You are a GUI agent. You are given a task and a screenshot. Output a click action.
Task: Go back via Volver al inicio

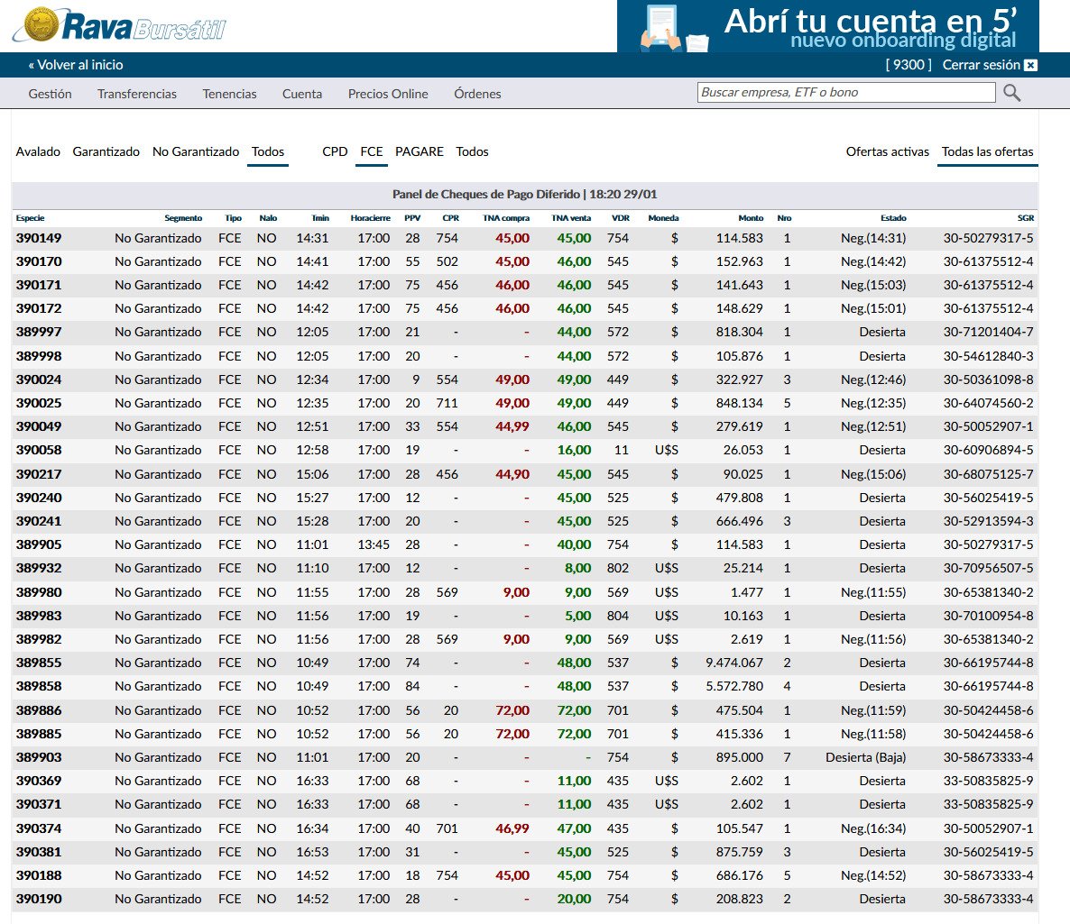tap(76, 65)
